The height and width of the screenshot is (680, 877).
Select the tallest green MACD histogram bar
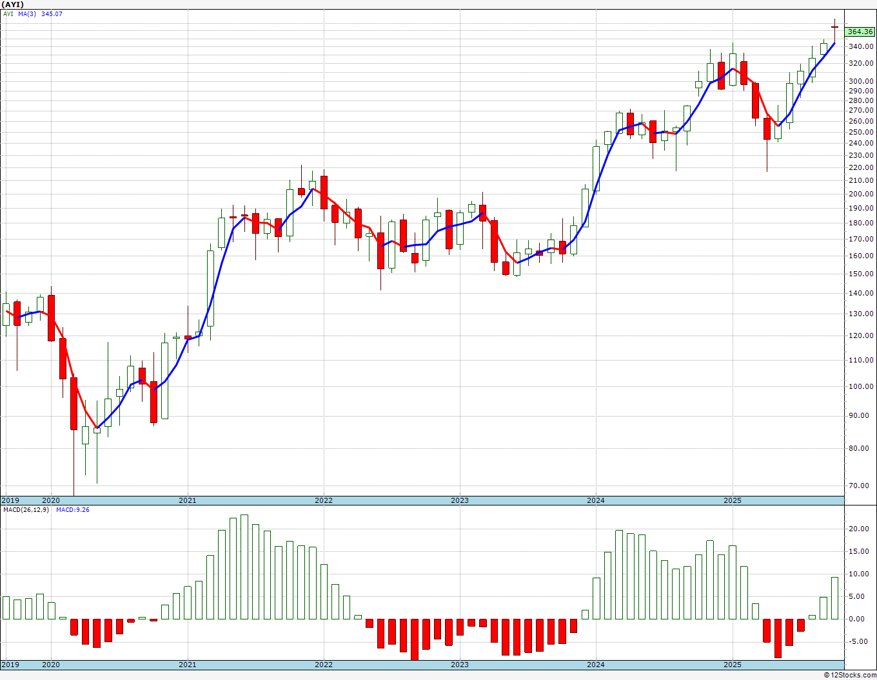[x=244, y=567]
